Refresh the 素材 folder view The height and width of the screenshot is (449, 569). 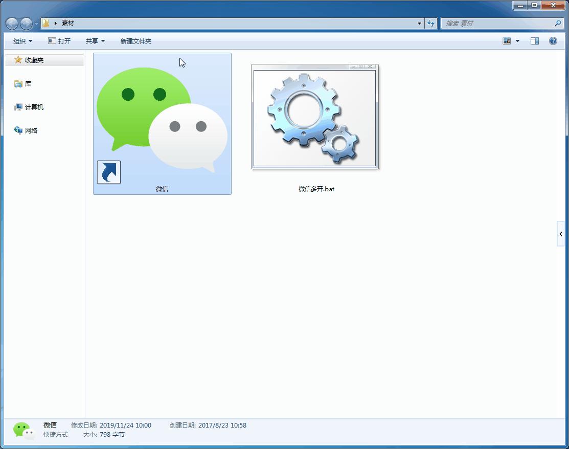(431, 23)
